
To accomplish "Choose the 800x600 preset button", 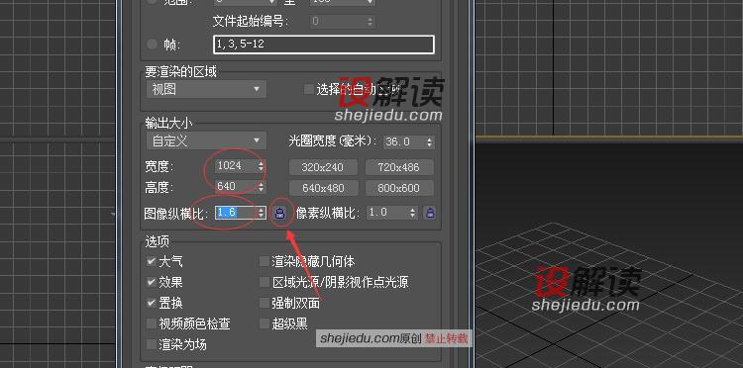I will (399, 188).
